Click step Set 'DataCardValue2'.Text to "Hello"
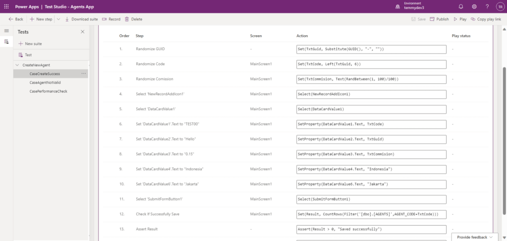Viewport: 507px width, 241px height. [166, 139]
